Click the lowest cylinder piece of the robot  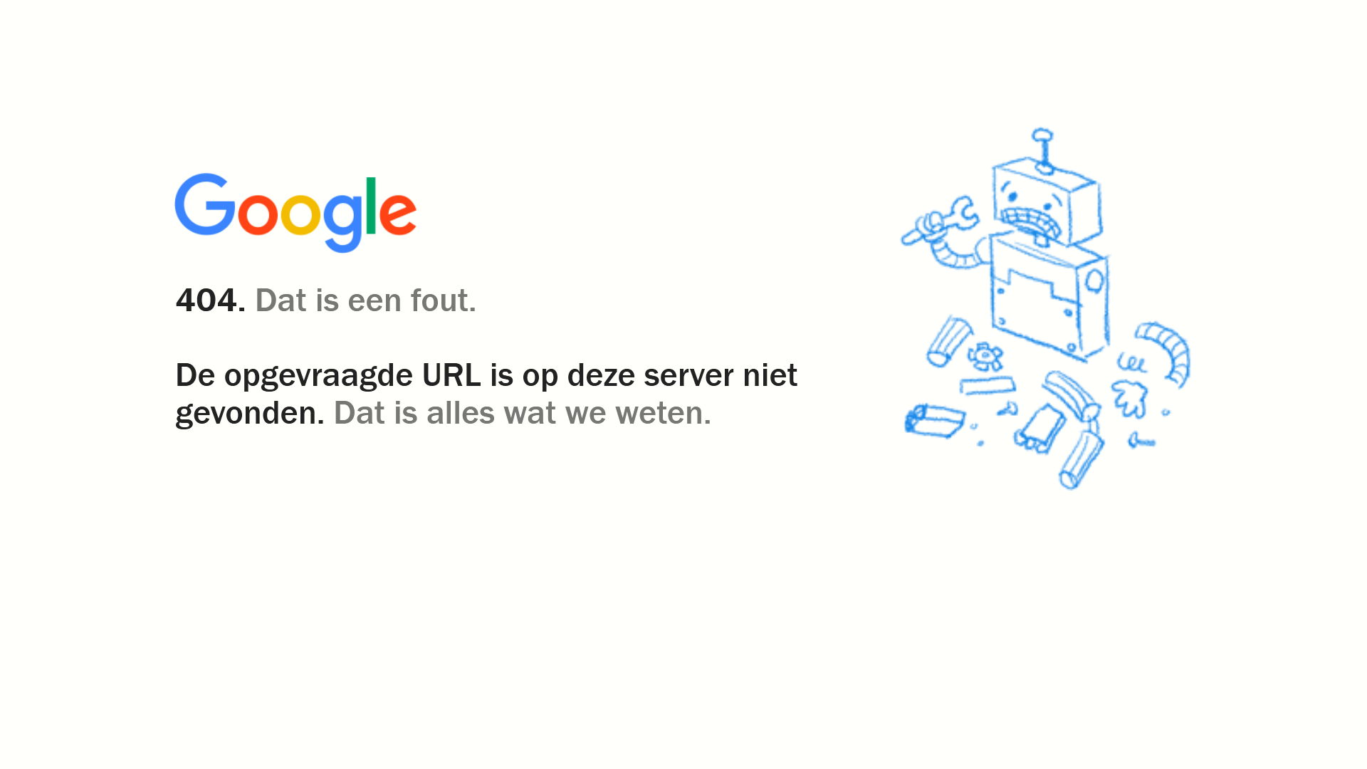[1081, 460]
